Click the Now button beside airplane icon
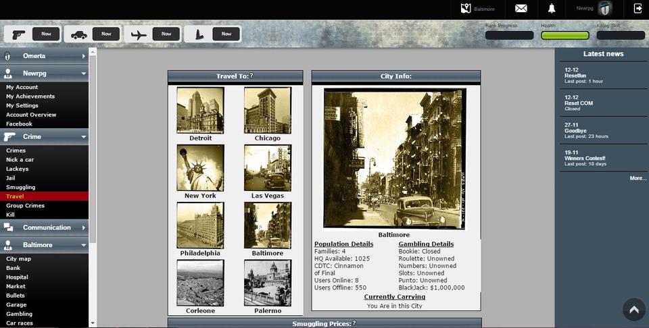 (166, 34)
